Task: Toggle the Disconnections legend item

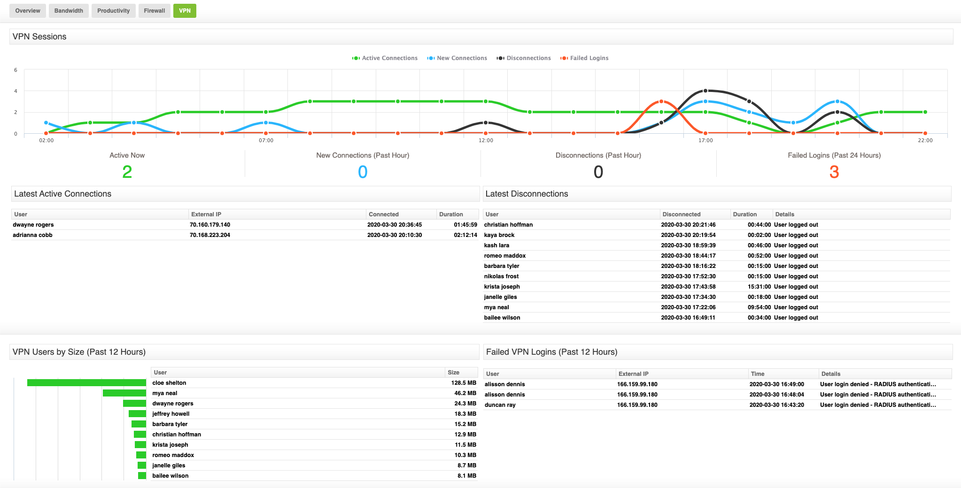Action: click(528, 58)
